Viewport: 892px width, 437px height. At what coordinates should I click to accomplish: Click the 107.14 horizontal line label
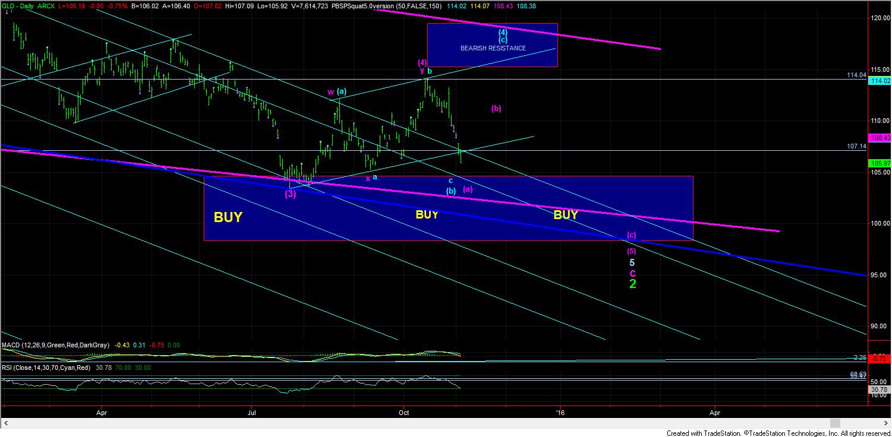[856, 146]
